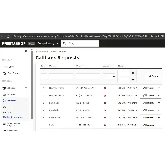The height and width of the screenshot is (165, 165).
Task: Select Callback Requests in the sidebar submenu
Action: 13,117
